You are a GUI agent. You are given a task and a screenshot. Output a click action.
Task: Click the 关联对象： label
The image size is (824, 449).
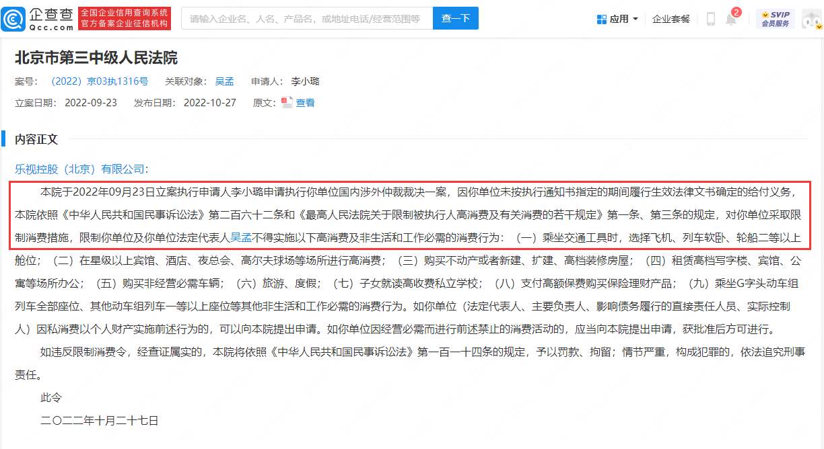pyautogui.click(x=185, y=81)
